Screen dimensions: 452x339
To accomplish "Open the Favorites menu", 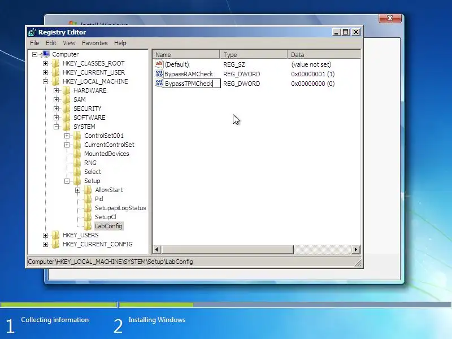I will 94,43.
